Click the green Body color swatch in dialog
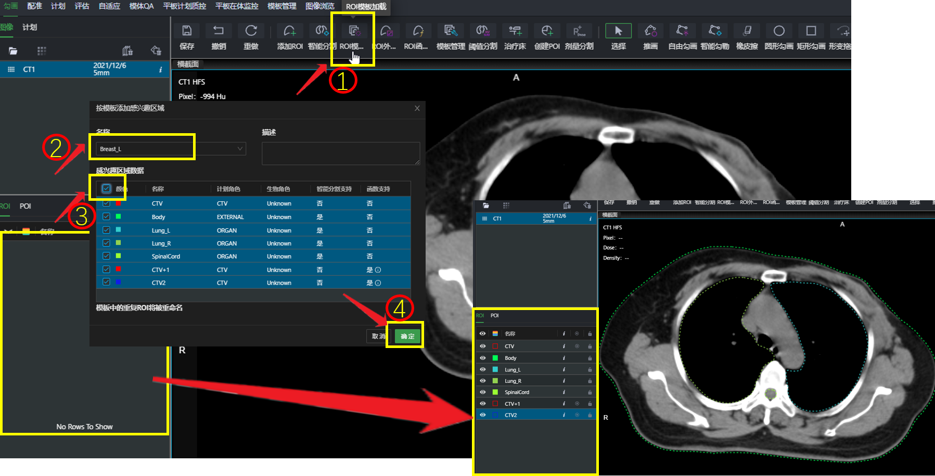Screen dimensions: 935x476 click(118, 216)
